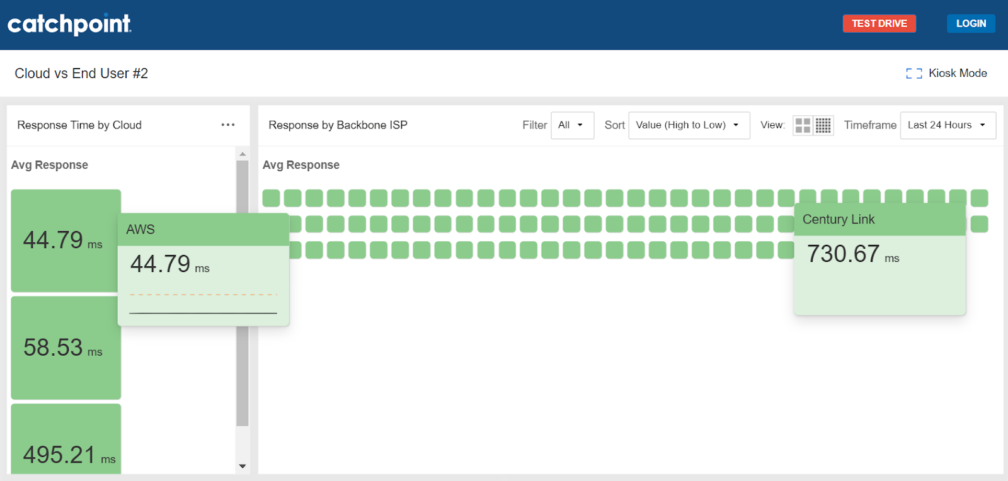Click the scroll up arrow in cloud panel

(x=243, y=154)
